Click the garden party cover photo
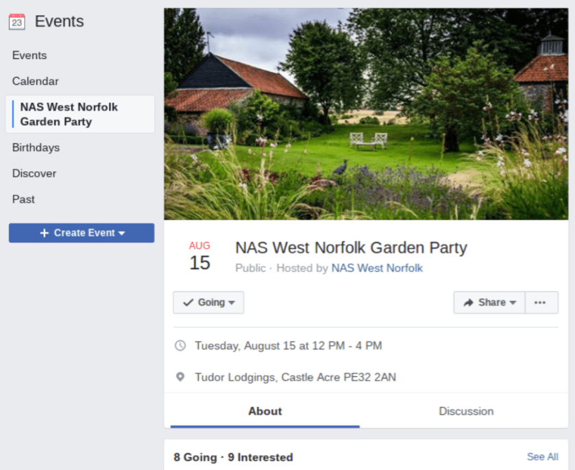 tap(366, 114)
